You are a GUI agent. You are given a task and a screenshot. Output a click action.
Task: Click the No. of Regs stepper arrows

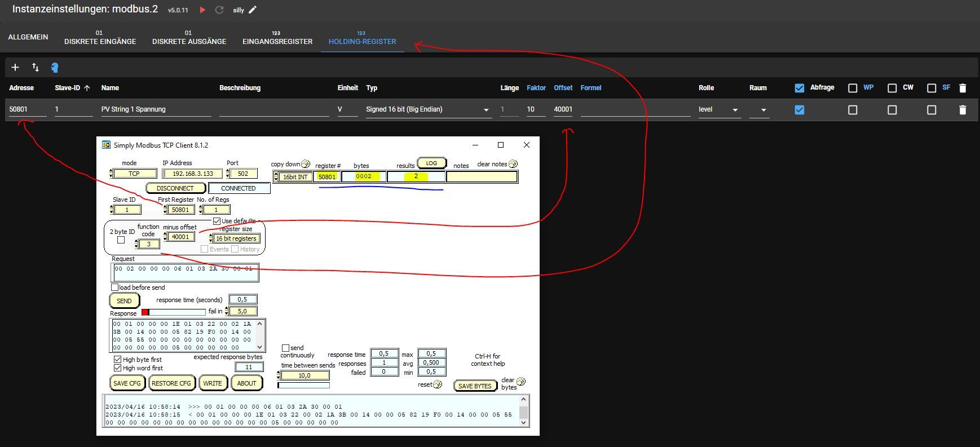201,210
